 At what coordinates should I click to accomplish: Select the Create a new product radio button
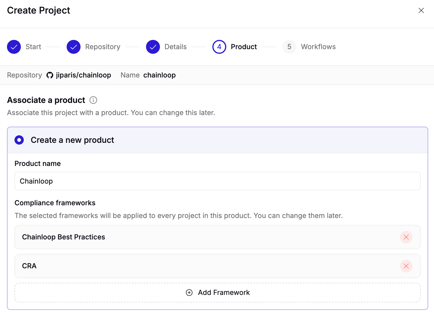(19, 140)
